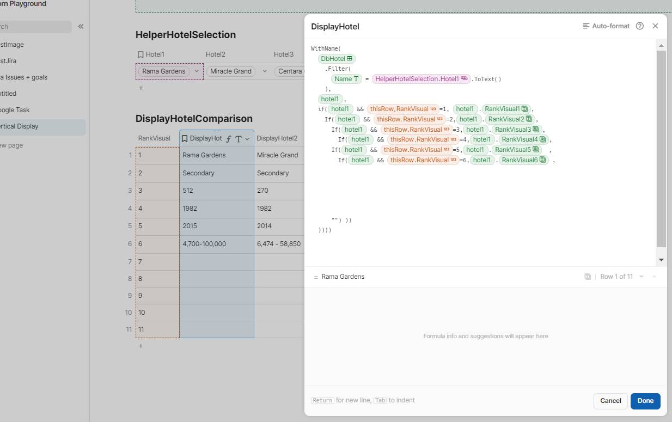672x422 pixels.
Task: Open the Rama Gardens Hotel1 dropdown
Action: coord(197,71)
